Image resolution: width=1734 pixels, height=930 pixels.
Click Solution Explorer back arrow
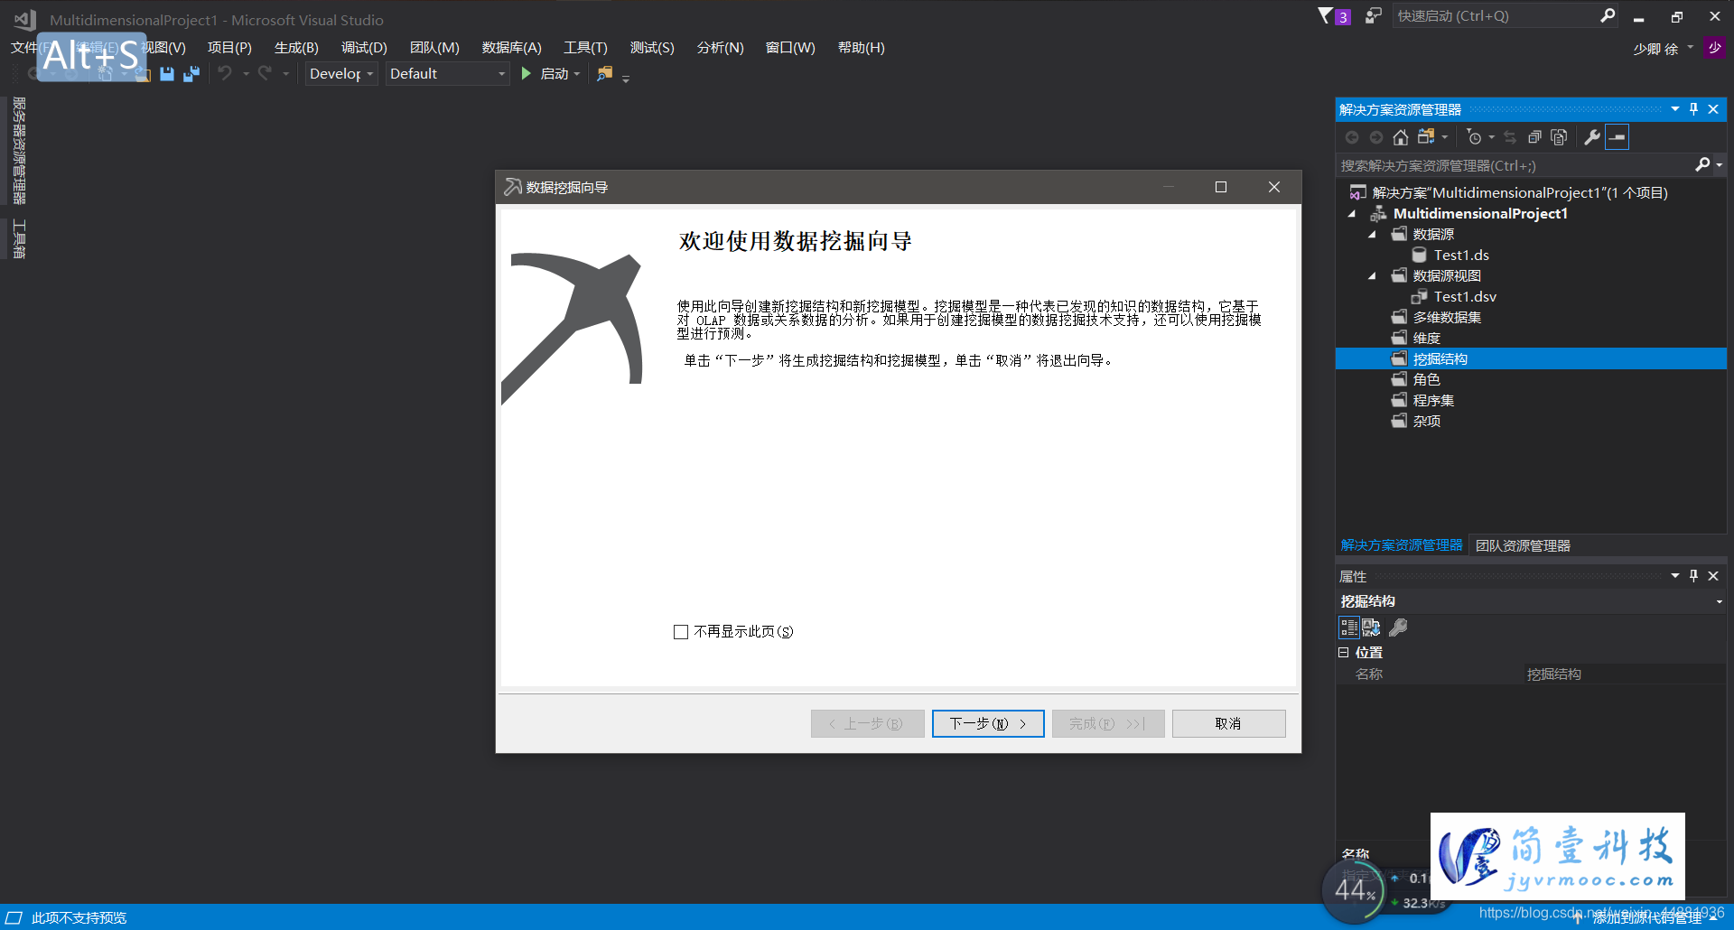pos(1352,137)
